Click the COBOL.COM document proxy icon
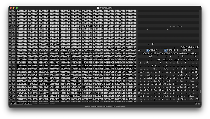 98,8
